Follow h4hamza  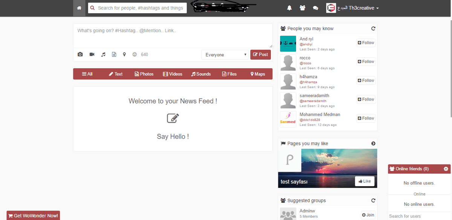pyautogui.click(x=366, y=80)
